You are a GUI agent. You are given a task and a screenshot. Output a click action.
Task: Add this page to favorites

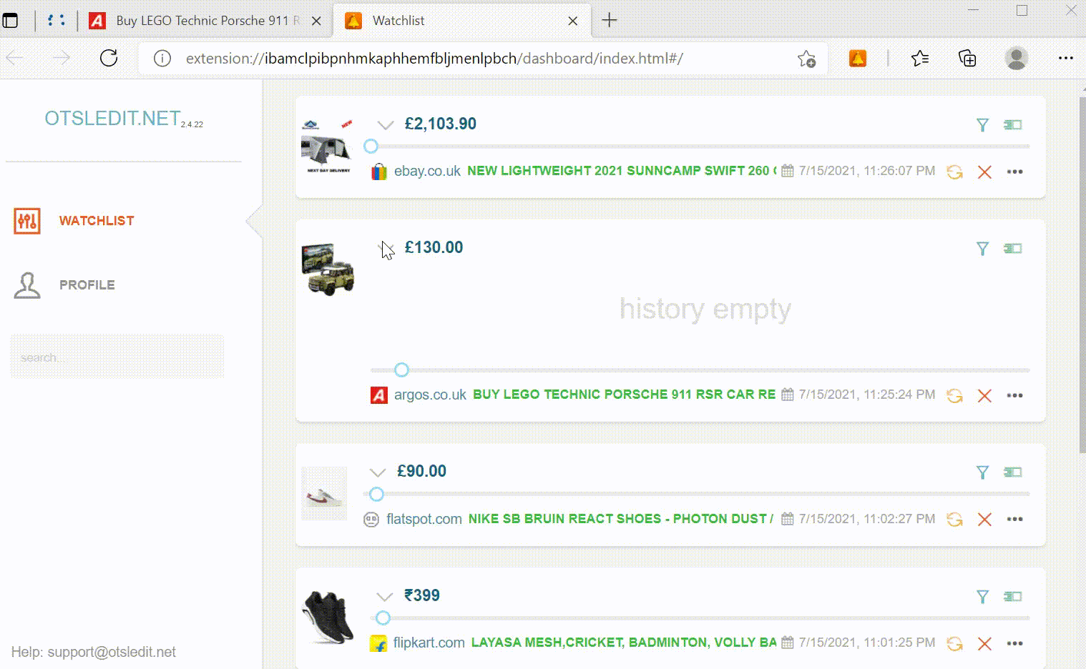point(806,59)
